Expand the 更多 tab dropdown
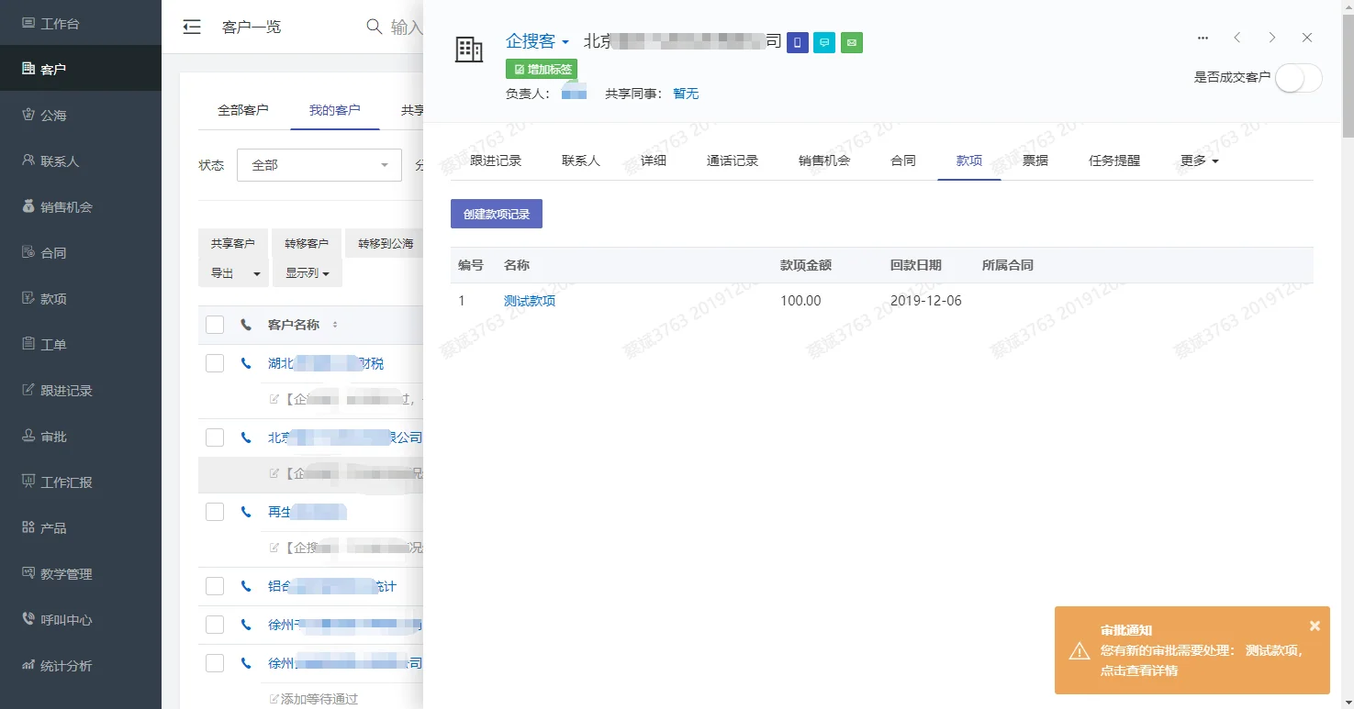This screenshot has height=709, width=1354. [x=1199, y=161]
